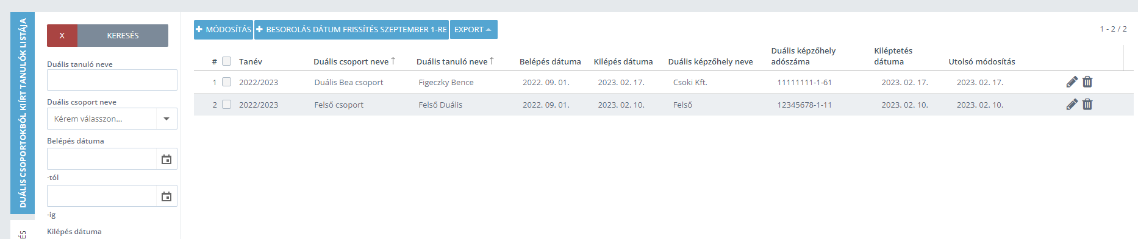Check the row 2 Felső csoport checkbox
Viewport: 1138px width, 239px height.
coord(227,105)
